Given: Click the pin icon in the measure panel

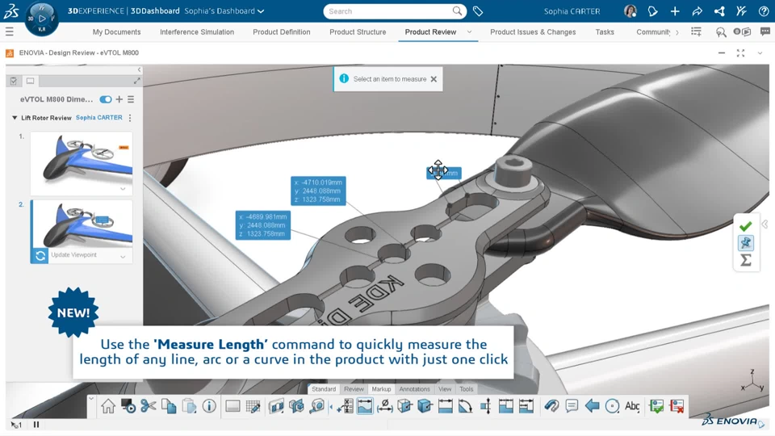Looking at the screenshot, I should 745,243.
